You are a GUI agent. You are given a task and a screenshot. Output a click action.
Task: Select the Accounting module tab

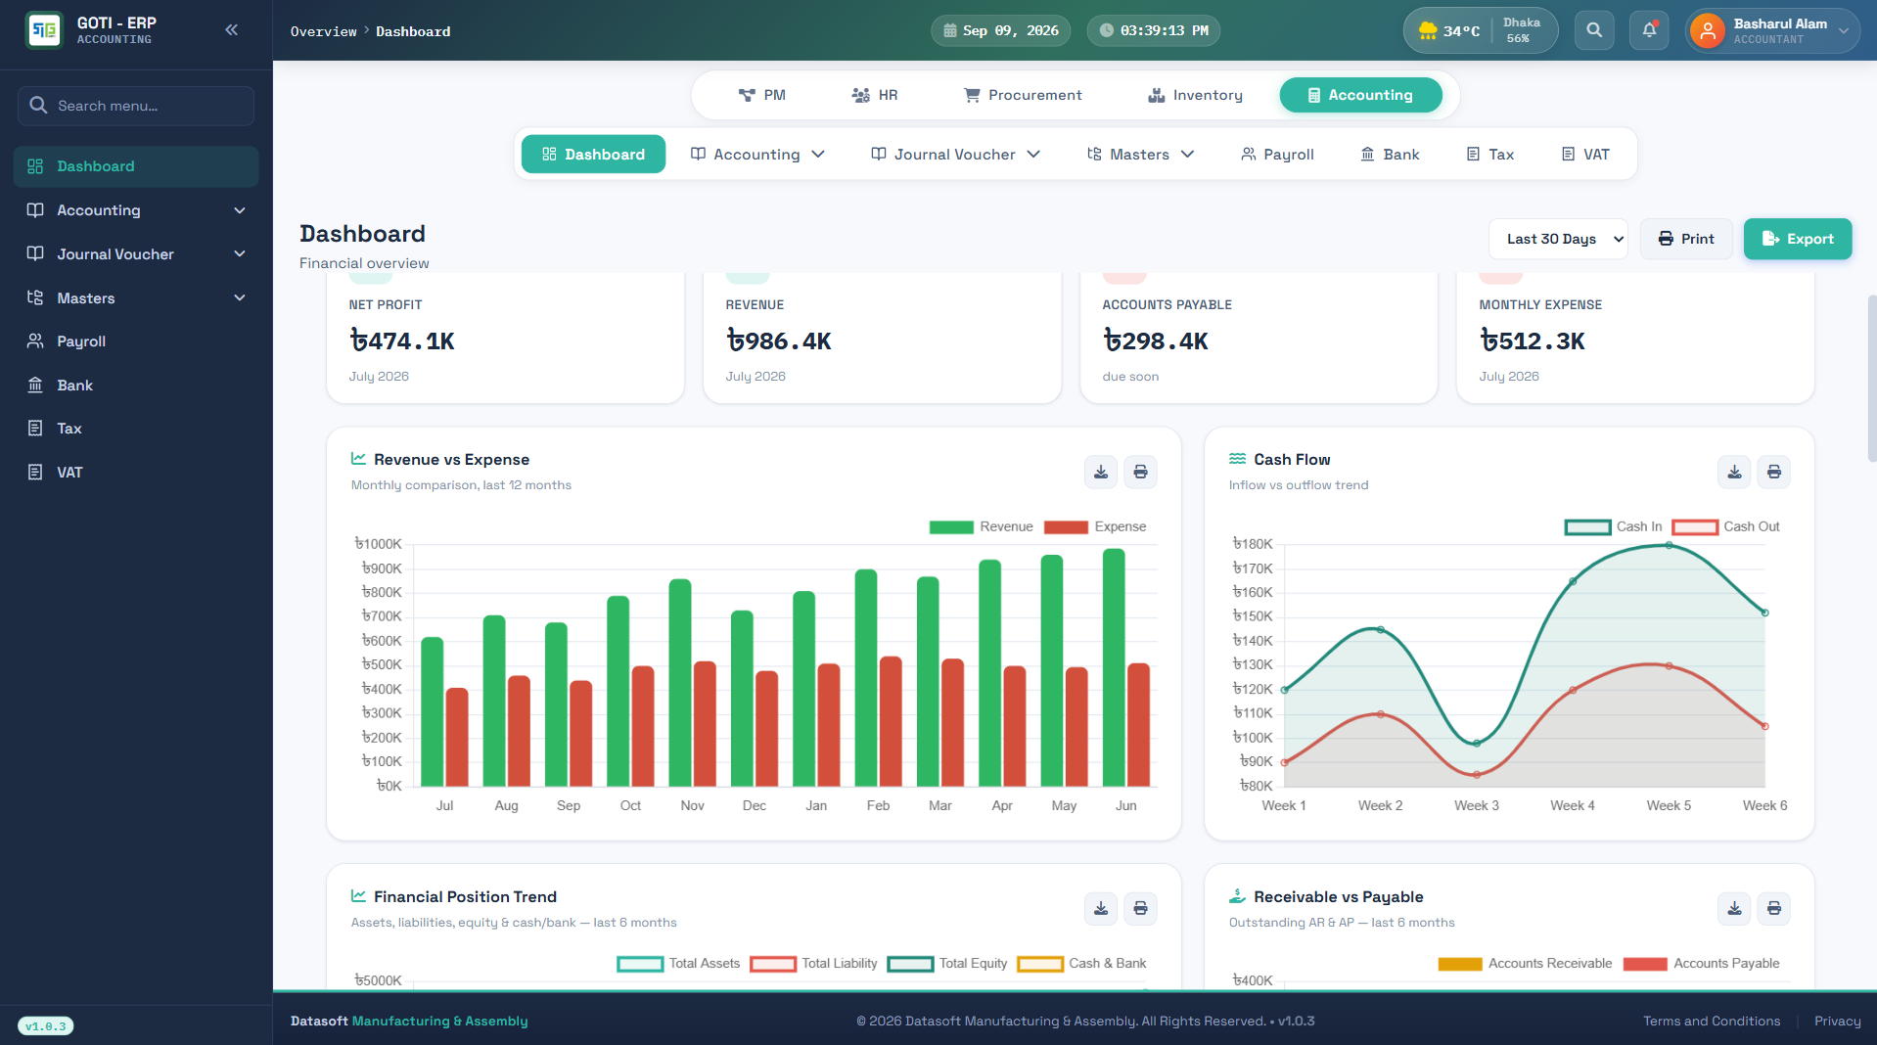click(x=1360, y=95)
